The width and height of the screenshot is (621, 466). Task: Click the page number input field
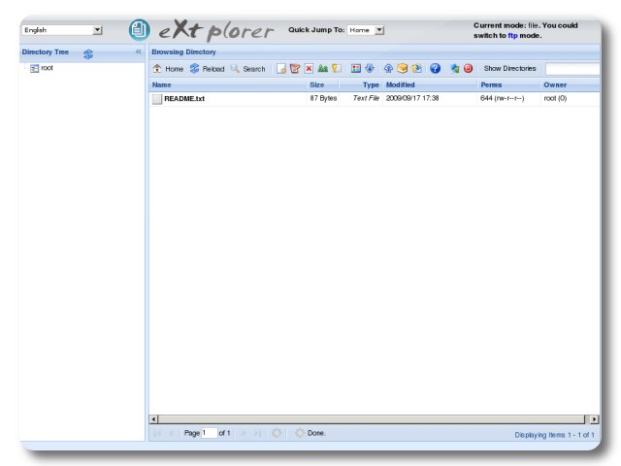pos(209,433)
